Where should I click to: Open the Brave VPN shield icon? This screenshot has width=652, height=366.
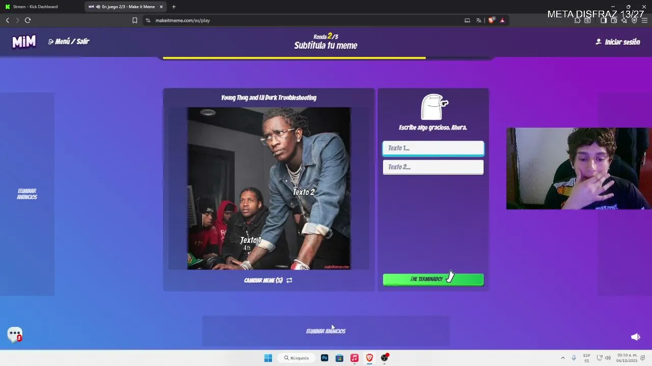click(634, 20)
